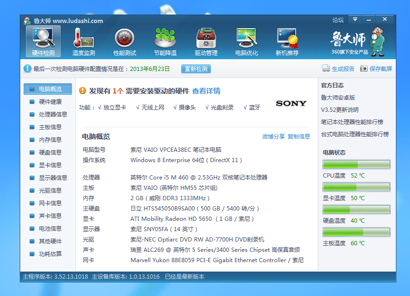410x296 pixels.
Task: Click 微博分享 link
Action: 273,137
